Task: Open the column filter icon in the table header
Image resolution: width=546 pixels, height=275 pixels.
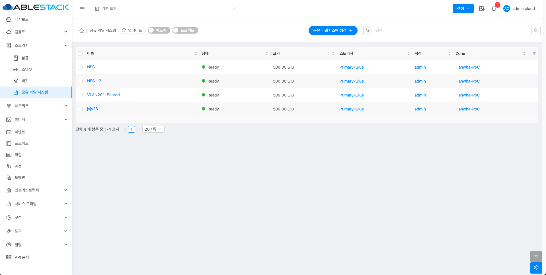Action: click(534, 54)
